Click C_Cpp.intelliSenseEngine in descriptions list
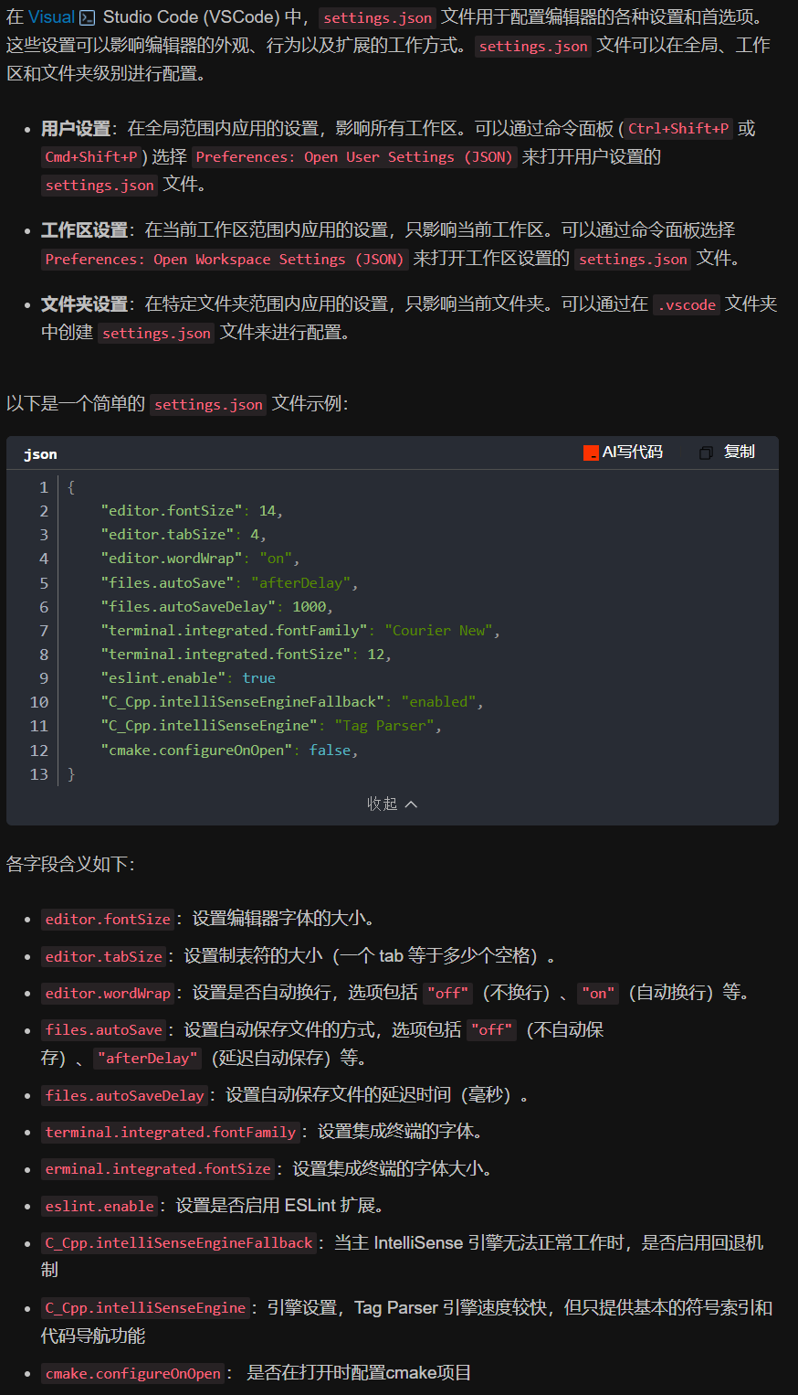Viewport: 798px width, 1395px height. tap(146, 1308)
